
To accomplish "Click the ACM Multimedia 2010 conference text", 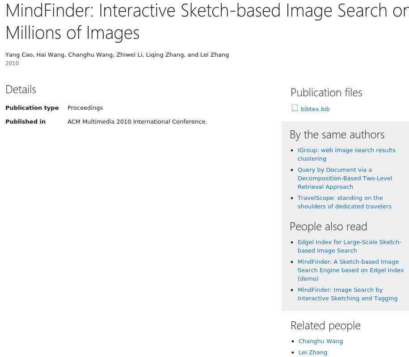I will tap(137, 122).
